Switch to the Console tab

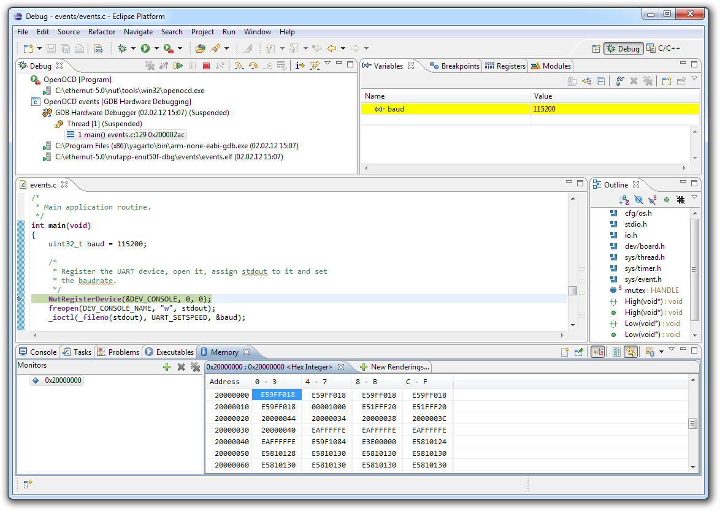[37, 352]
